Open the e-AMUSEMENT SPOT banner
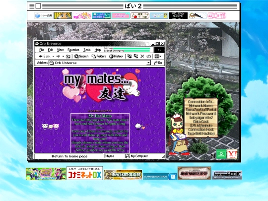Screen dimensions: 268x201 tap(160, 176)
